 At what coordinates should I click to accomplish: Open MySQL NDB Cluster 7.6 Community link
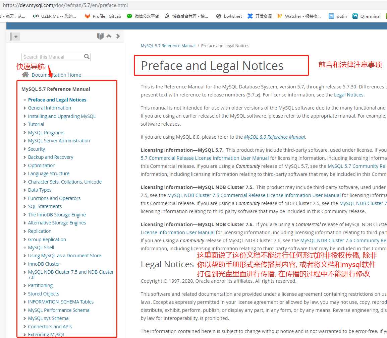point(343,241)
